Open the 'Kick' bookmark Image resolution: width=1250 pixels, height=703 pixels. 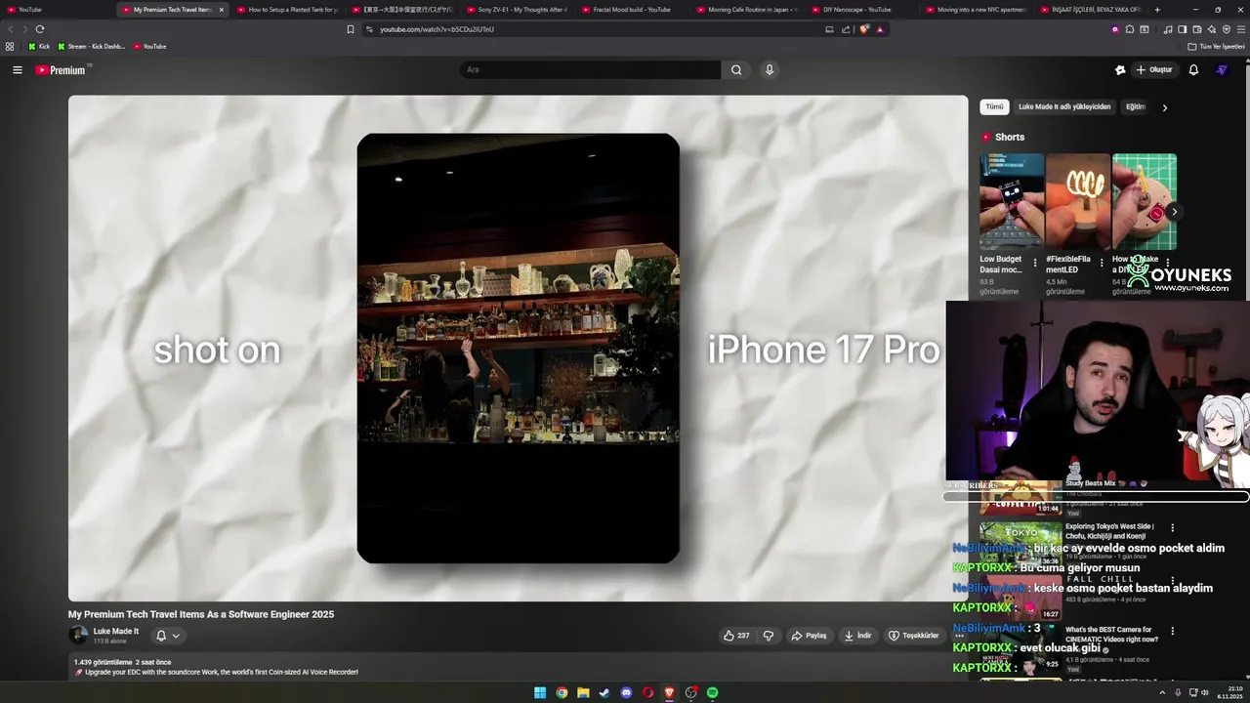38,47
